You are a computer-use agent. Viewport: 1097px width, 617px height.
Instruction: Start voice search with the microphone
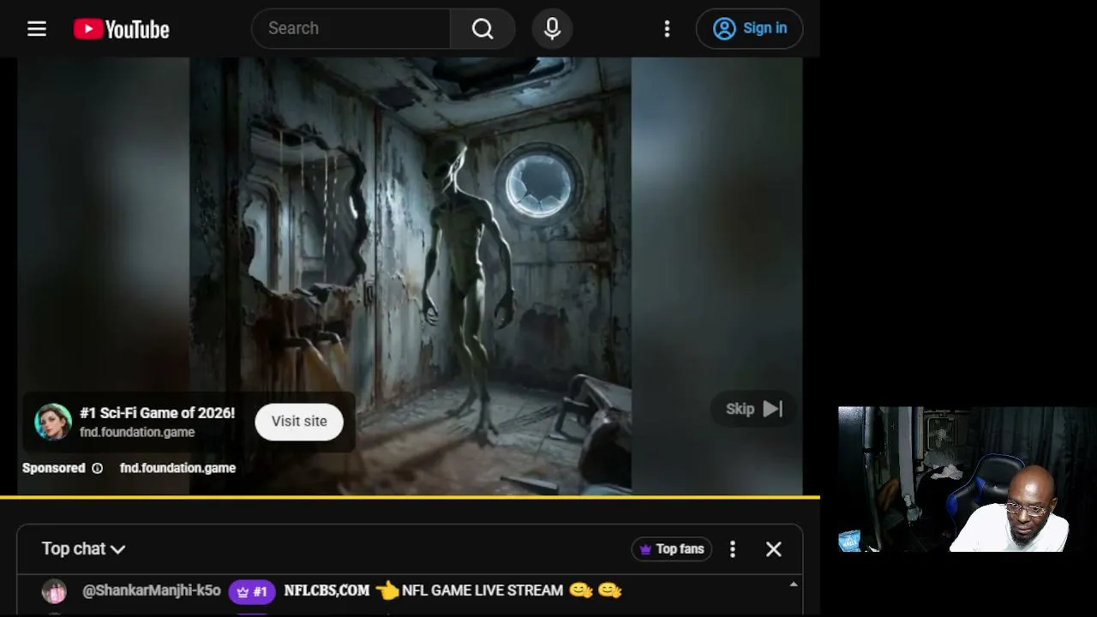click(553, 28)
